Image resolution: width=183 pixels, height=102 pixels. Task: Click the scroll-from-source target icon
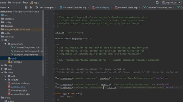coord(26,7)
